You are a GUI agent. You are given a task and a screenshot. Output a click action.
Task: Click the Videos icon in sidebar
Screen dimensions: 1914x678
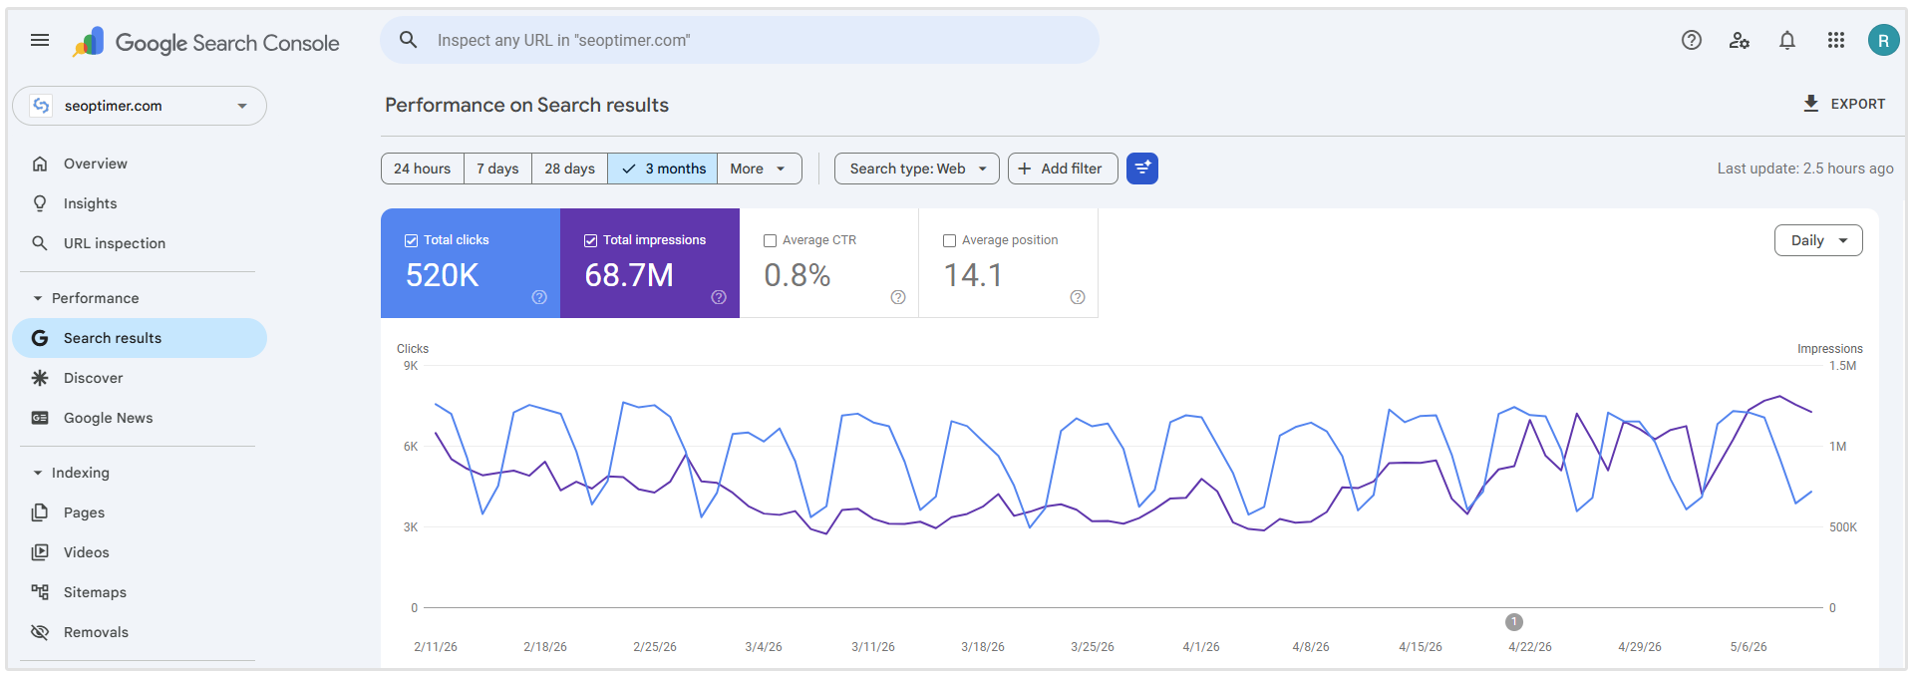tap(40, 552)
